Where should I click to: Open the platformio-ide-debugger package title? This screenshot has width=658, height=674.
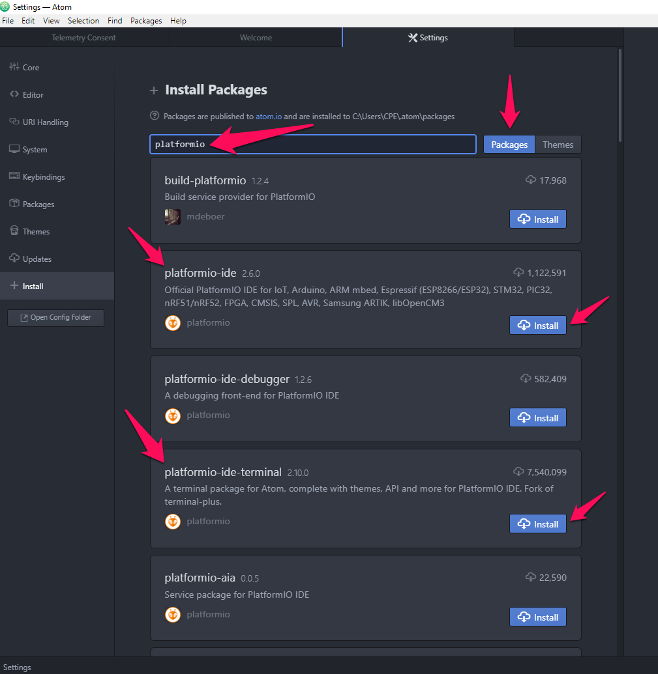pyautogui.click(x=227, y=379)
